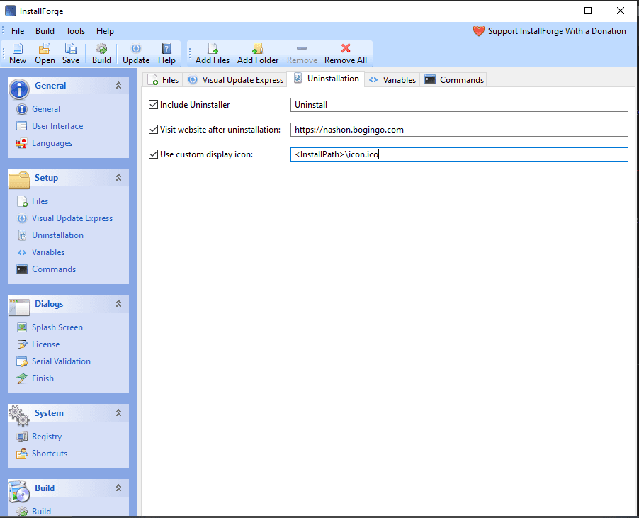Save the project using the Save icon
The image size is (639, 518).
pyautogui.click(x=70, y=53)
